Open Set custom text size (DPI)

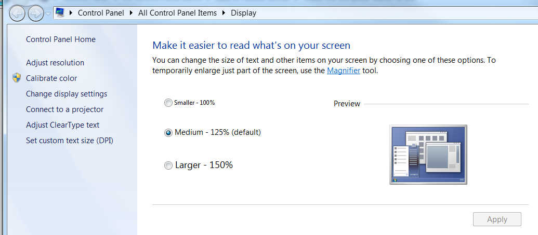tap(70, 141)
